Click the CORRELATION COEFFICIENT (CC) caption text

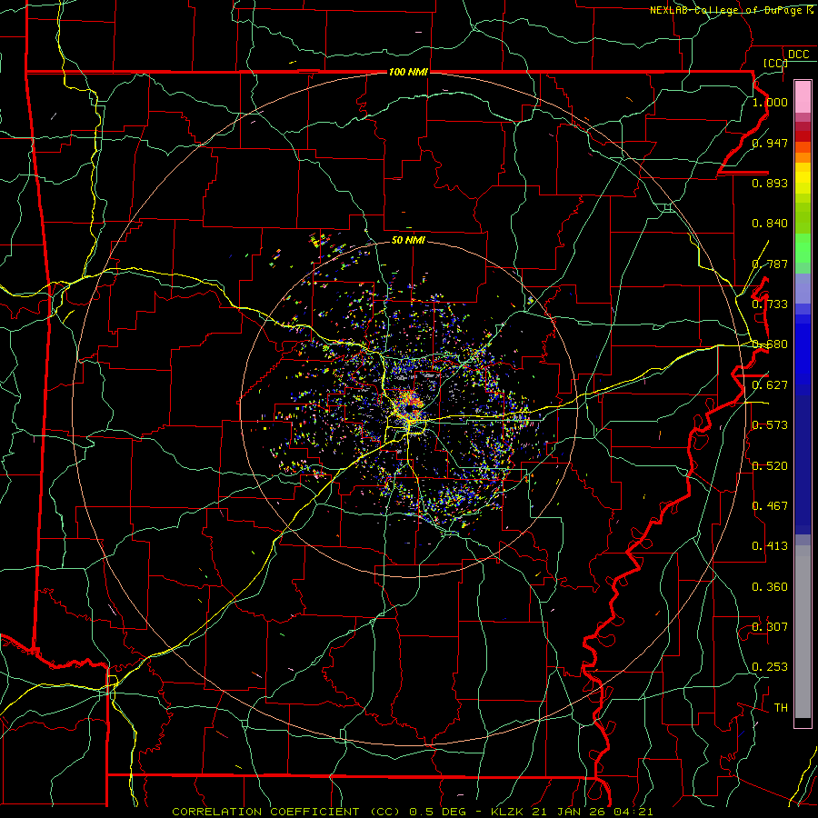(x=286, y=812)
